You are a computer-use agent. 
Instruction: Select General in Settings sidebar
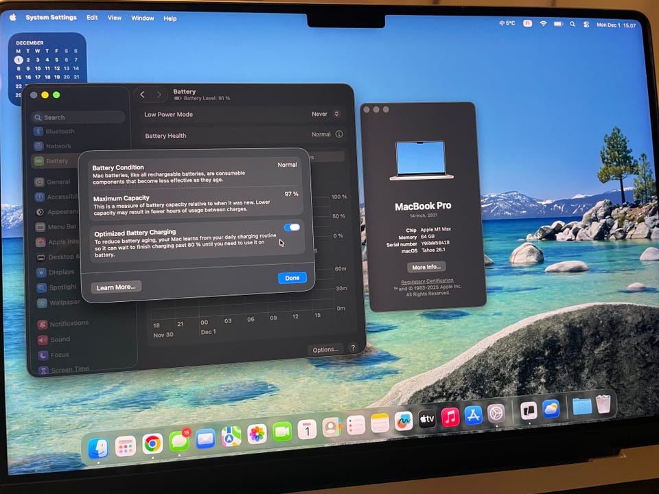58,182
